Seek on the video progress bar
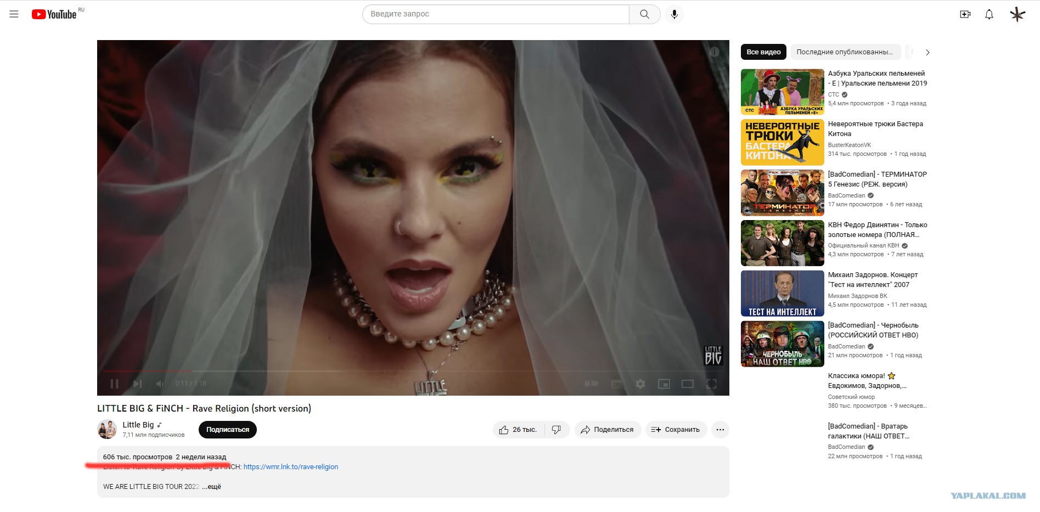 pyautogui.click(x=413, y=372)
